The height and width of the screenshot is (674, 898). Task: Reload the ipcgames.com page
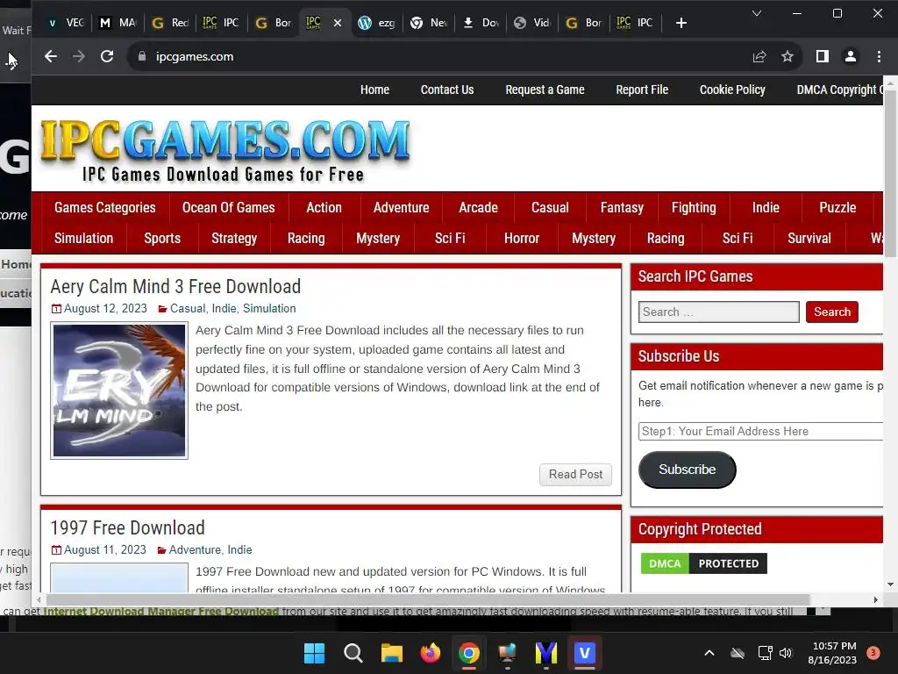pos(106,56)
